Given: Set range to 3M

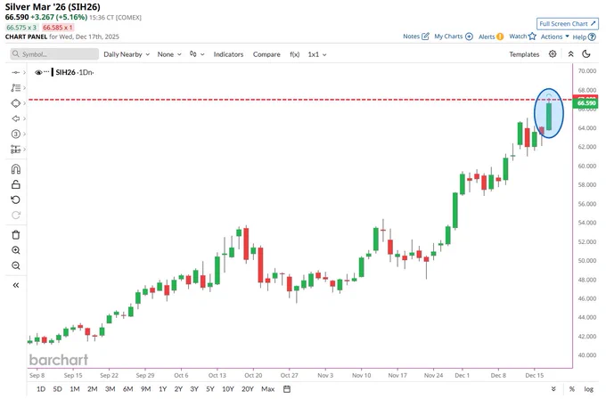Looking at the screenshot, I should 111,389.
